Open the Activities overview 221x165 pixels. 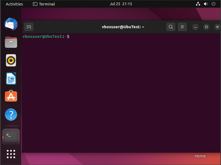click(x=14, y=4)
